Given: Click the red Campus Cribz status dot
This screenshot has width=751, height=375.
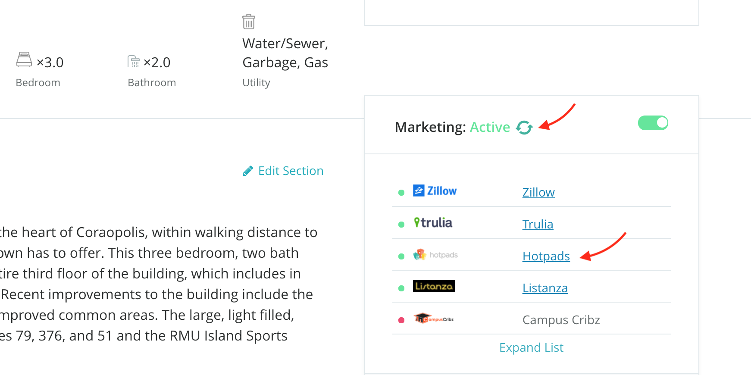Looking at the screenshot, I should coord(401,320).
